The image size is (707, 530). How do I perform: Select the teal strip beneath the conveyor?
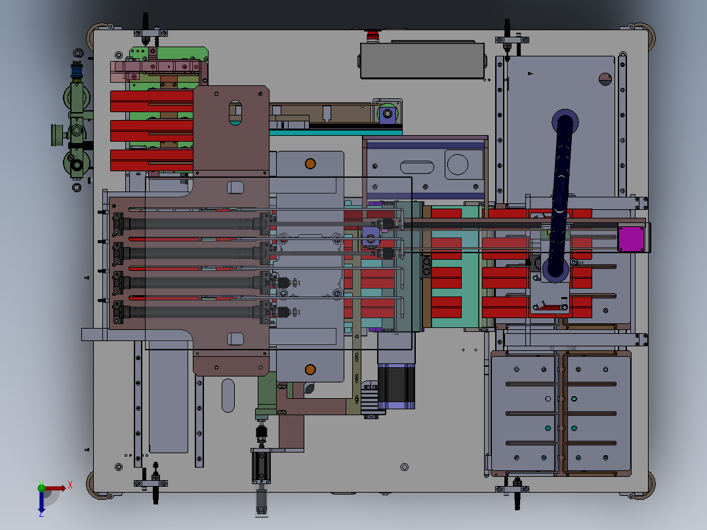pyautogui.click(x=336, y=132)
